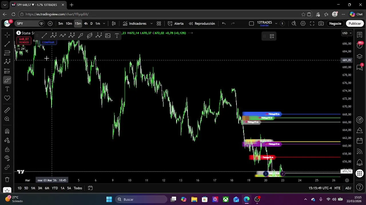
Task: Open the drawings link sync tool
Action: (x=7, y=167)
